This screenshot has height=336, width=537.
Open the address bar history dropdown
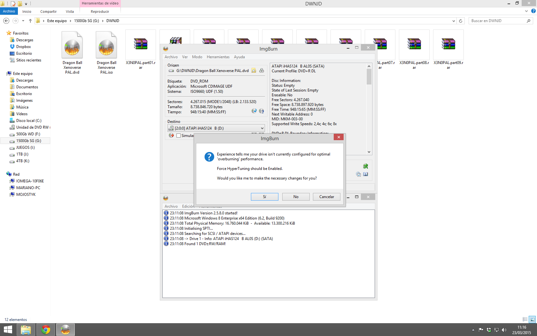pos(454,21)
